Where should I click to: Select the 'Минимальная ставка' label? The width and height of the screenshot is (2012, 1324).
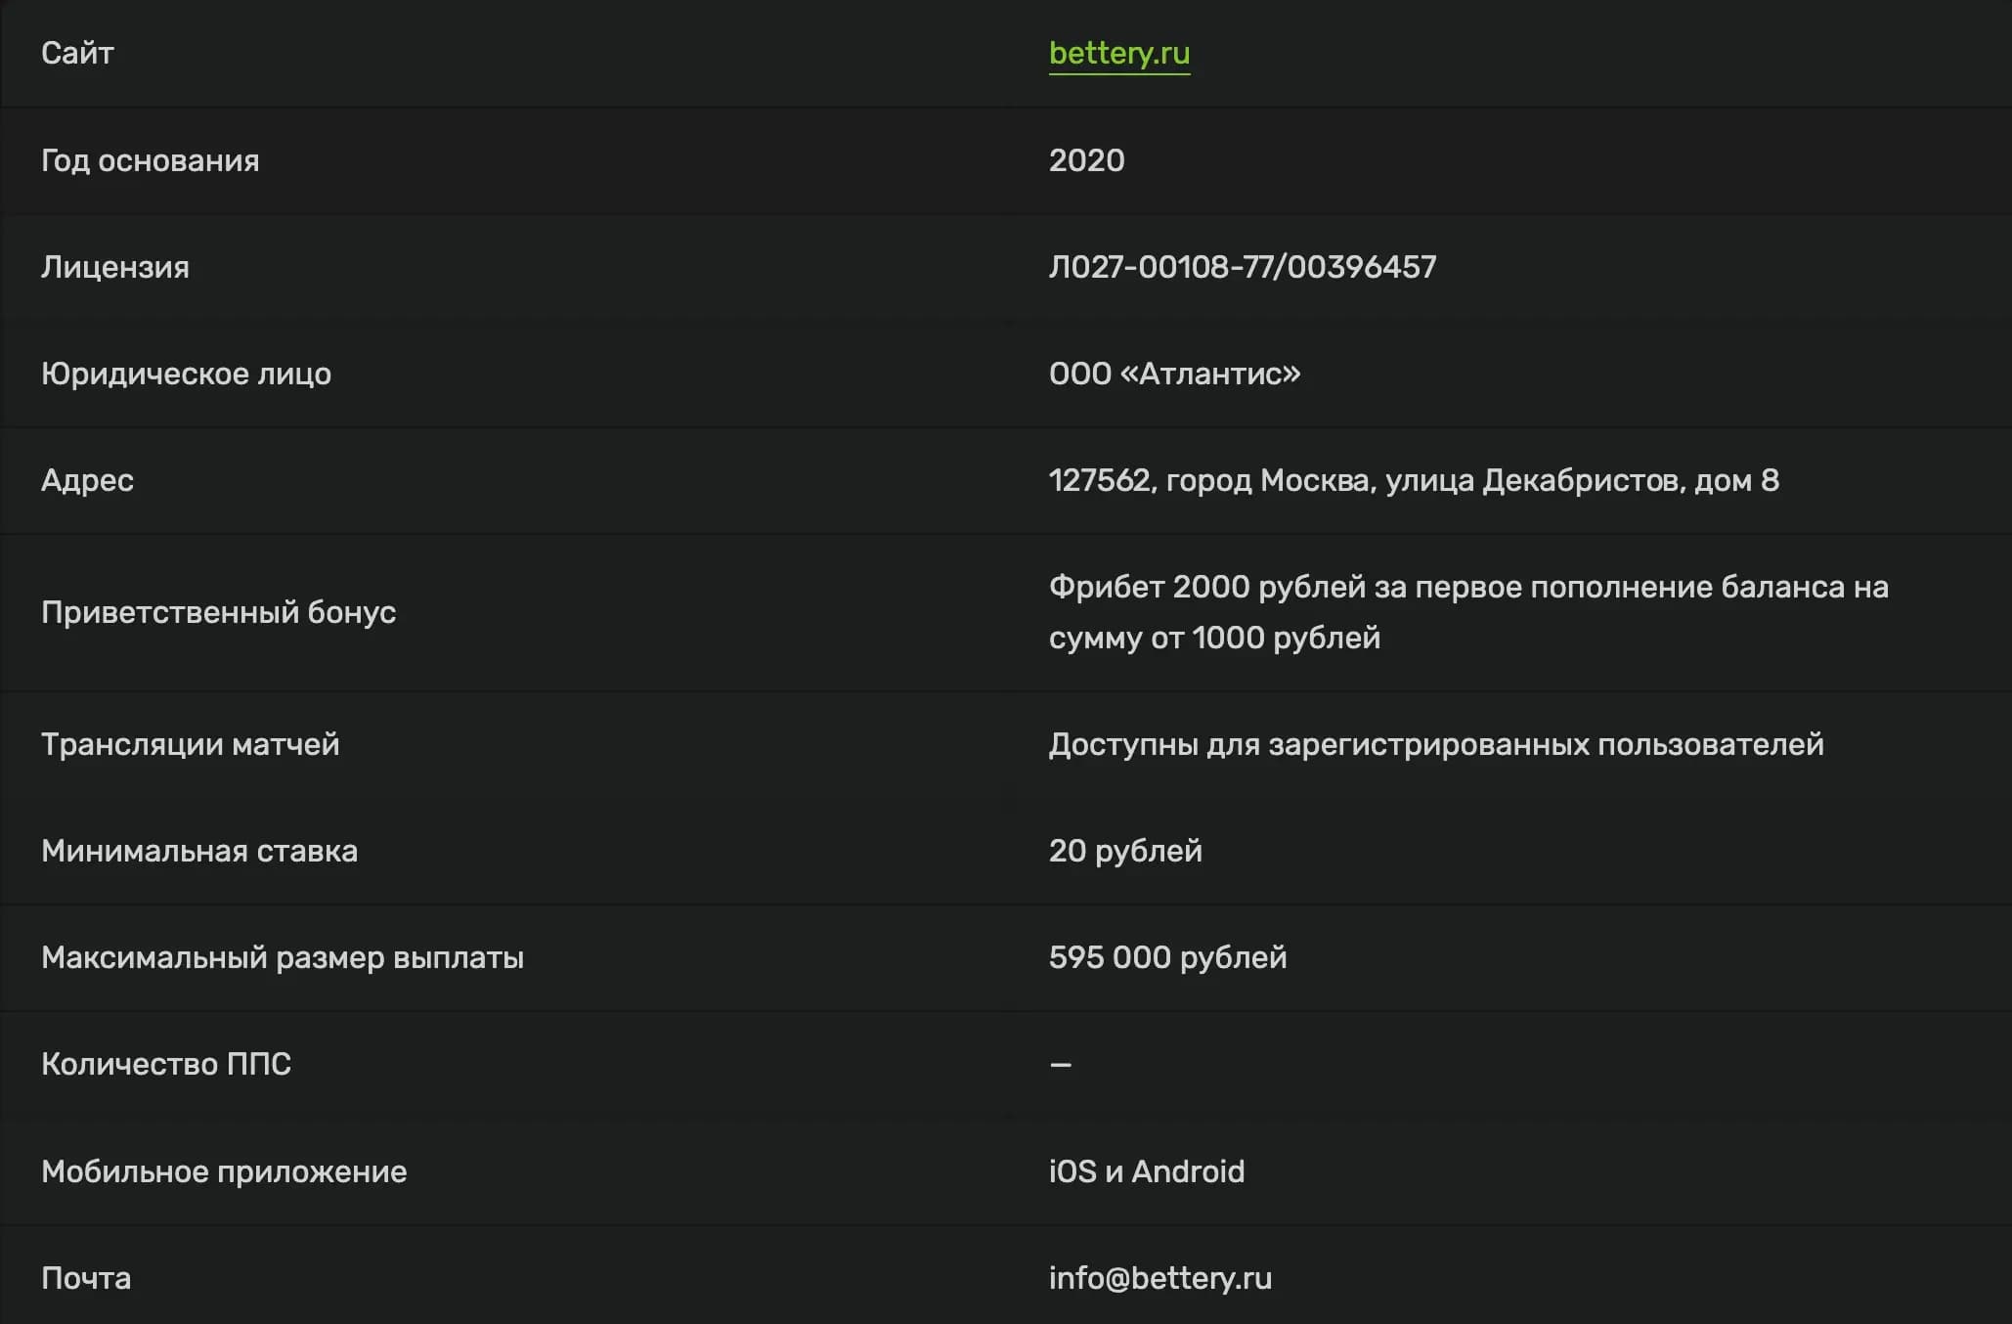(x=199, y=851)
